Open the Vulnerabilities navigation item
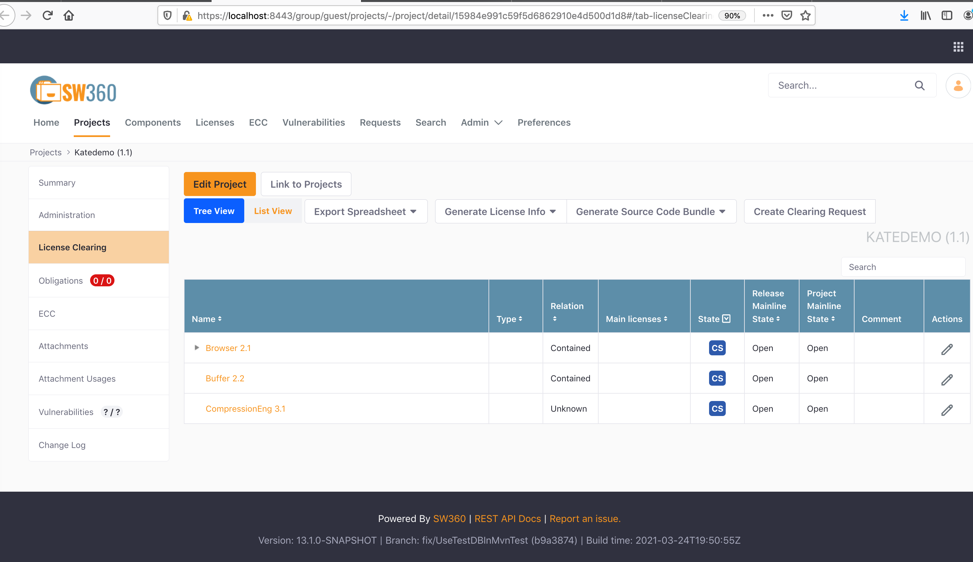Screen dimensions: 973x562 pos(314,123)
